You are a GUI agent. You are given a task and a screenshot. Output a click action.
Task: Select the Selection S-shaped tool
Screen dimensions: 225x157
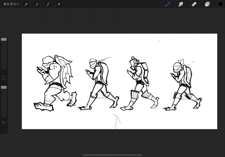click(48, 4)
